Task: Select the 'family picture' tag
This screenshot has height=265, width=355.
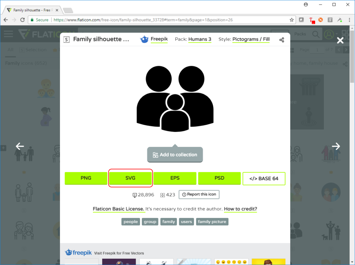Action: [x=212, y=222]
